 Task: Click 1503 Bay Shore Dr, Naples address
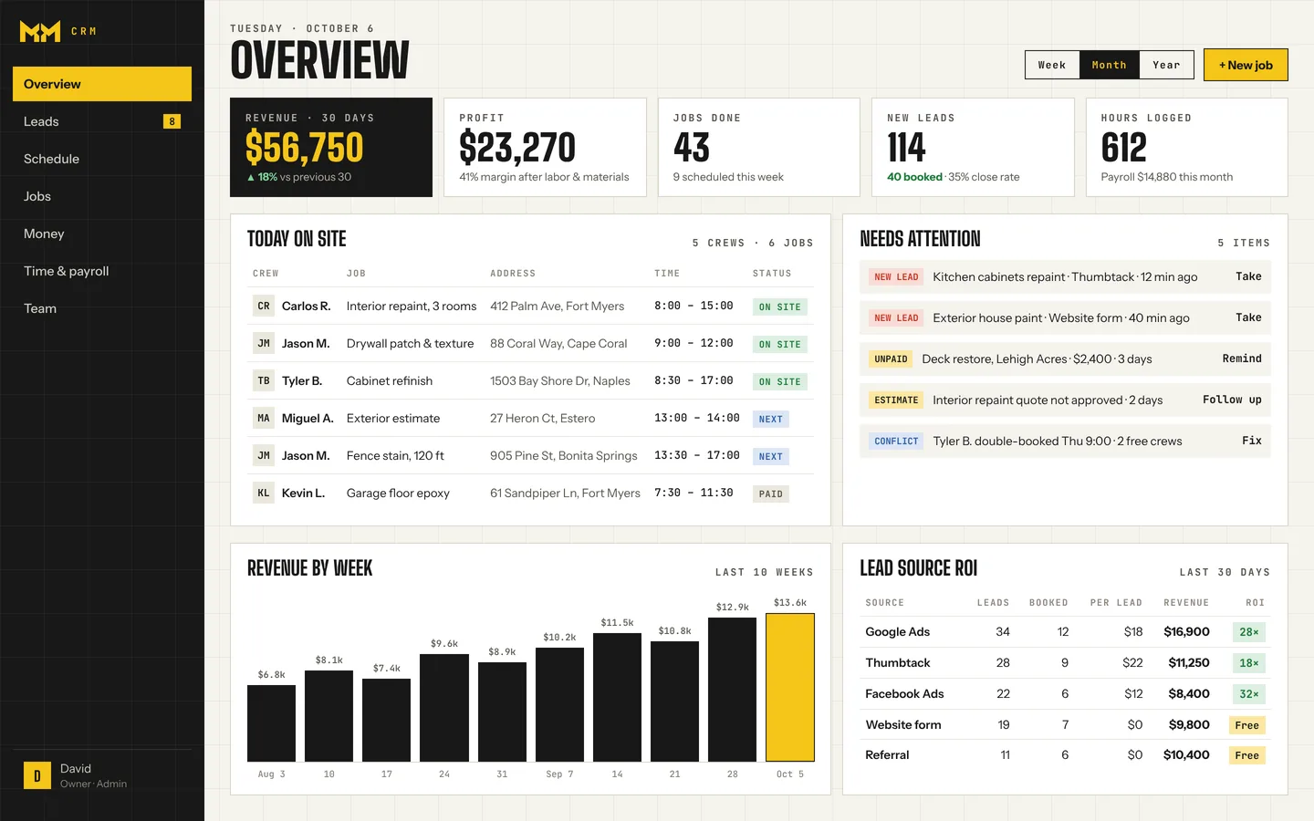click(x=560, y=381)
